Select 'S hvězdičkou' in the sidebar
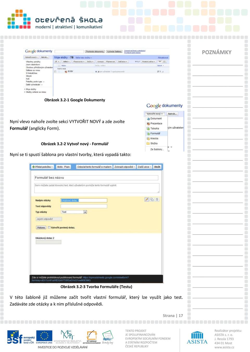250x352 pixels. [x=32, y=73]
